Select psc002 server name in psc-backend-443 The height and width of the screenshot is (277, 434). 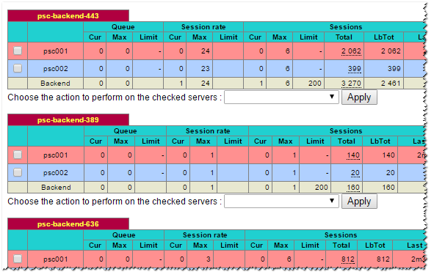click(55, 69)
